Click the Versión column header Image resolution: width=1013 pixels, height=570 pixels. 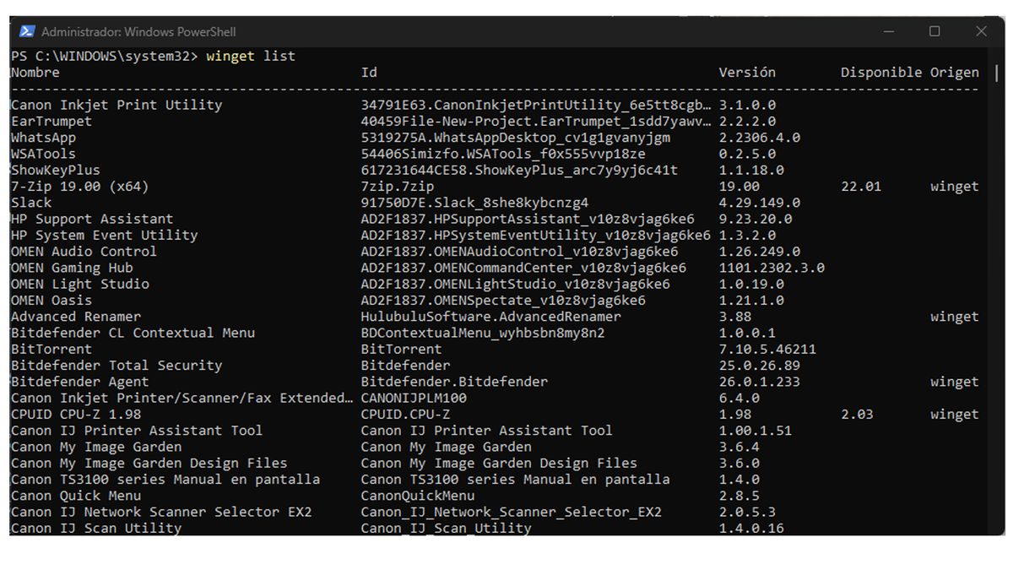click(746, 72)
